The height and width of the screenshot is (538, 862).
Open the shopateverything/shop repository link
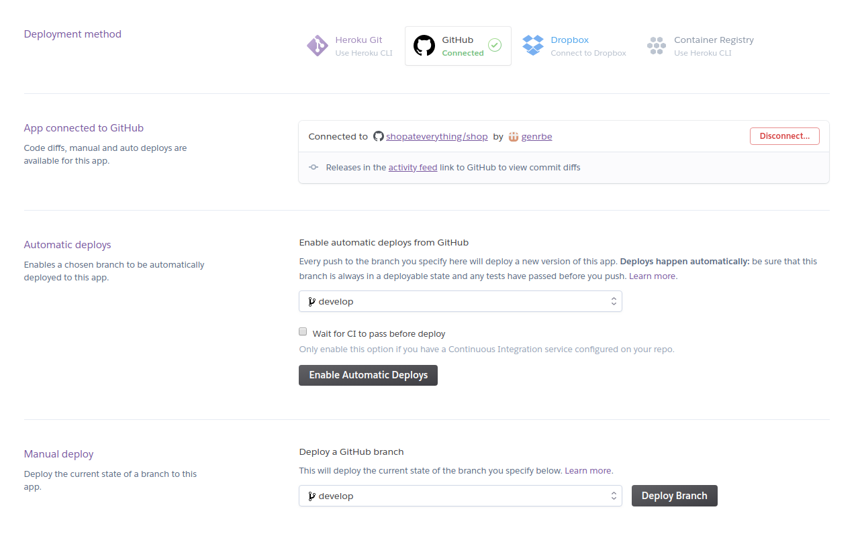436,137
